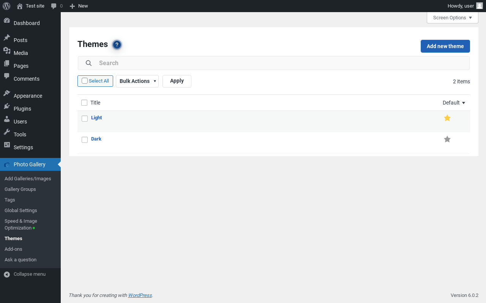Set Dark as default via gray star
The image size is (486, 303).
pyautogui.click(x=447, y=139)
